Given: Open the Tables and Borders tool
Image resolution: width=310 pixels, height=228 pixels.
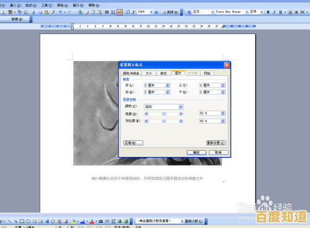Looking at the screenshot, I should pos(87,12).
